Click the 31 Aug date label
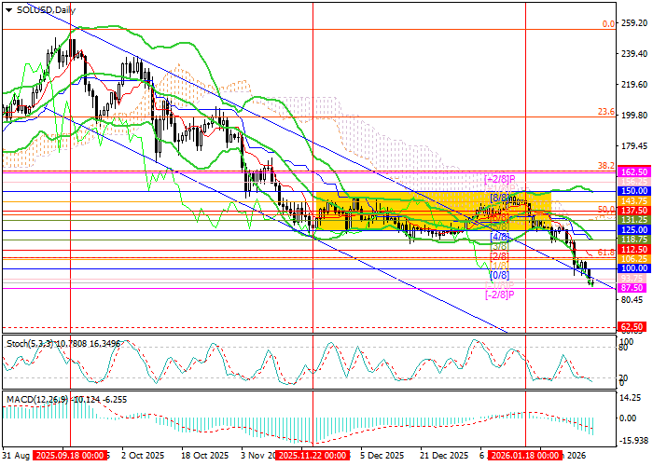Screen dimensions: 653x466 point(16,456)
